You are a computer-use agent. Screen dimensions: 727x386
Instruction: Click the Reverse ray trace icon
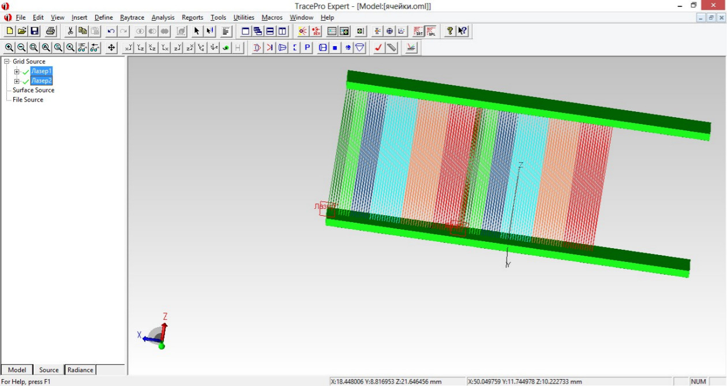(316, 31)
